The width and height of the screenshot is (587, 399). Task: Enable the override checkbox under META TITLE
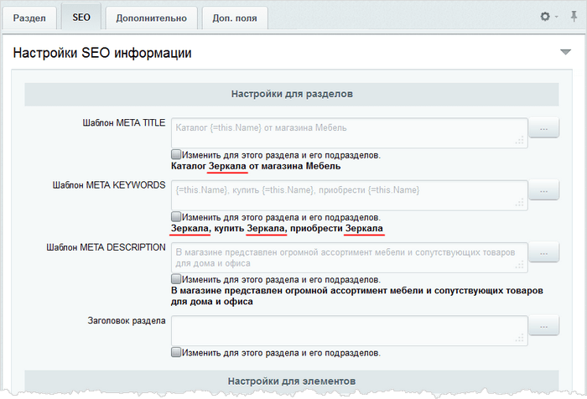pyautogui.click(x=176, y=155)
